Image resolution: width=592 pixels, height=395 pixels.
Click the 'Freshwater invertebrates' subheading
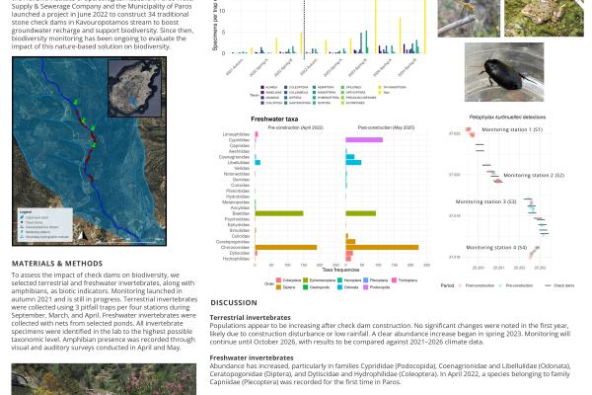[x=252, y=357]
